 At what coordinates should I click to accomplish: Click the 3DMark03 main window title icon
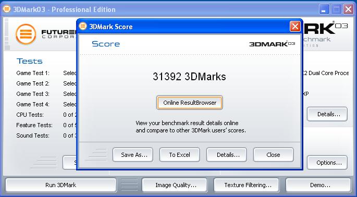[7, 9]
